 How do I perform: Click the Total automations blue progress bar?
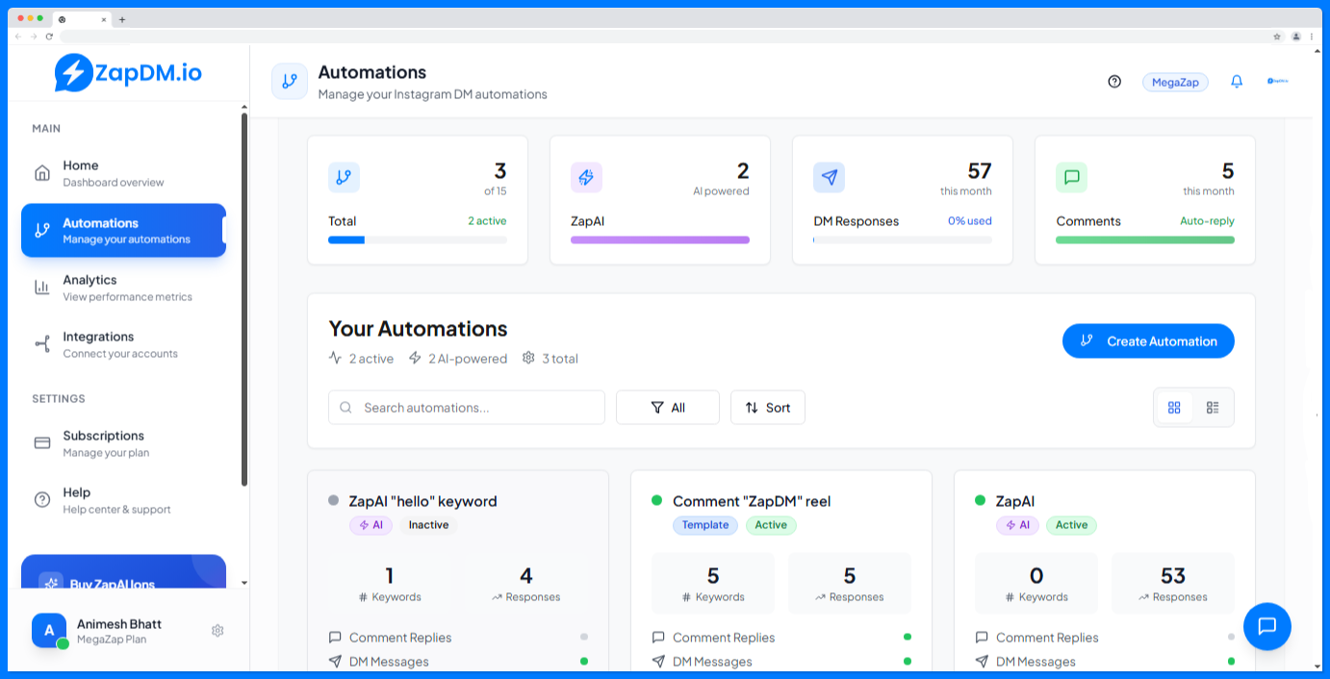click(346, 239)
